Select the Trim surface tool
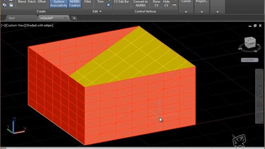 [x=100, y=2]
